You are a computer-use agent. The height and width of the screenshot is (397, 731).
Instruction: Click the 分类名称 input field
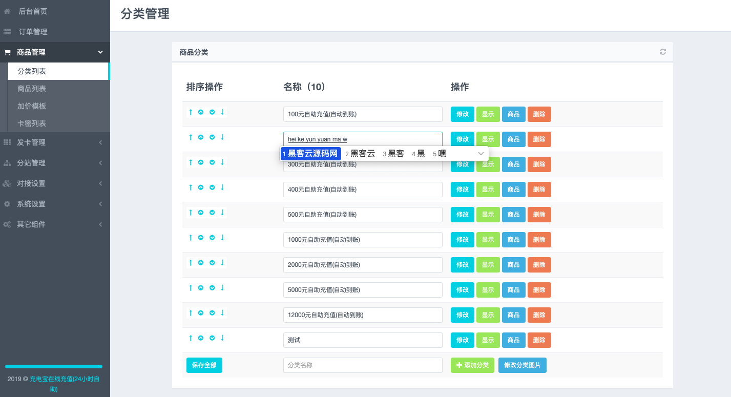point(362,365)
